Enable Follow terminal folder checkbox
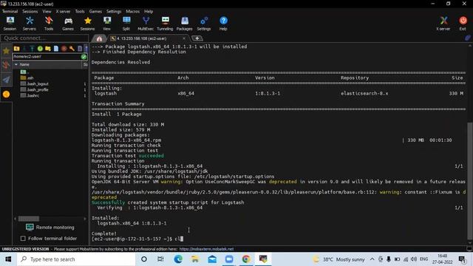This screenshot has width=473, height=266. [23, 238]
